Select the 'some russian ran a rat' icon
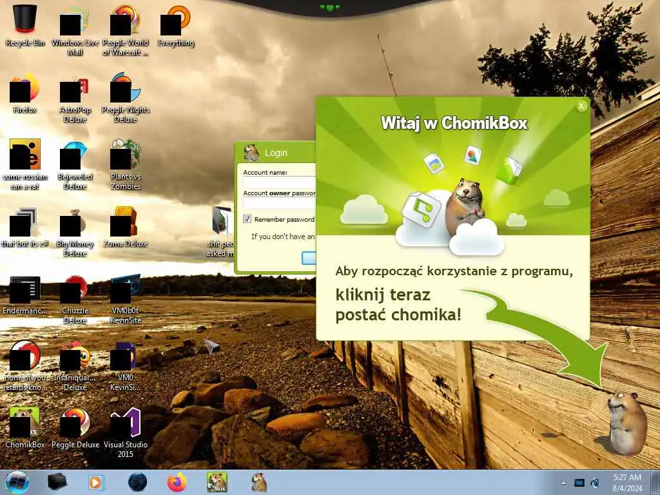 [x=25, y=164]
